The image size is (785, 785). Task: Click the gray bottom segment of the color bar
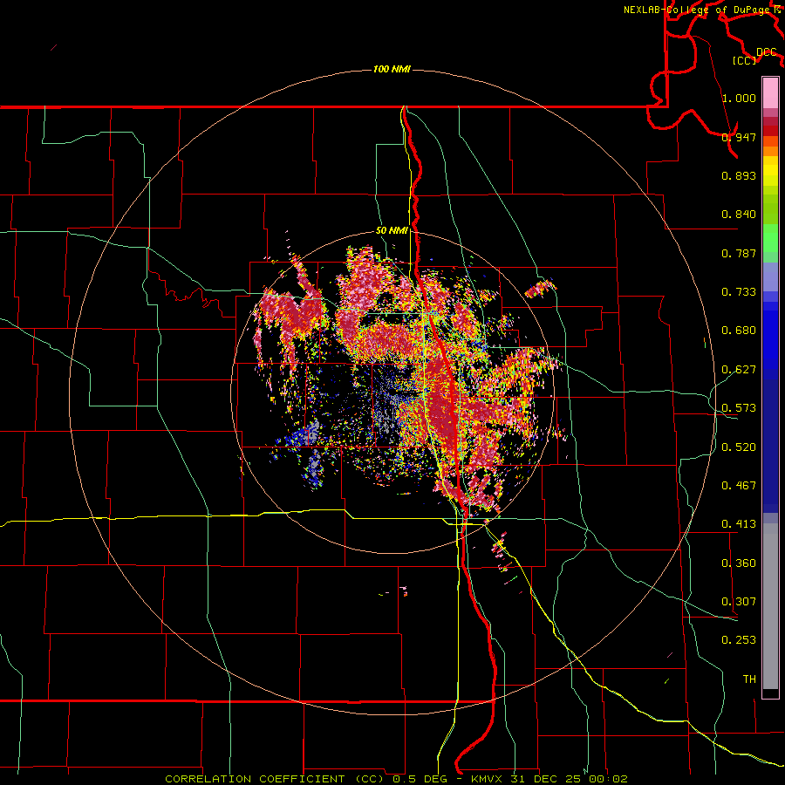tap(770, 606)
